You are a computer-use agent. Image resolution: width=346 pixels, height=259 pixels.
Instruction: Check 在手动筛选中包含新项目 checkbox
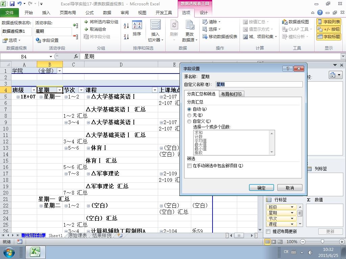tap(189, 166)
